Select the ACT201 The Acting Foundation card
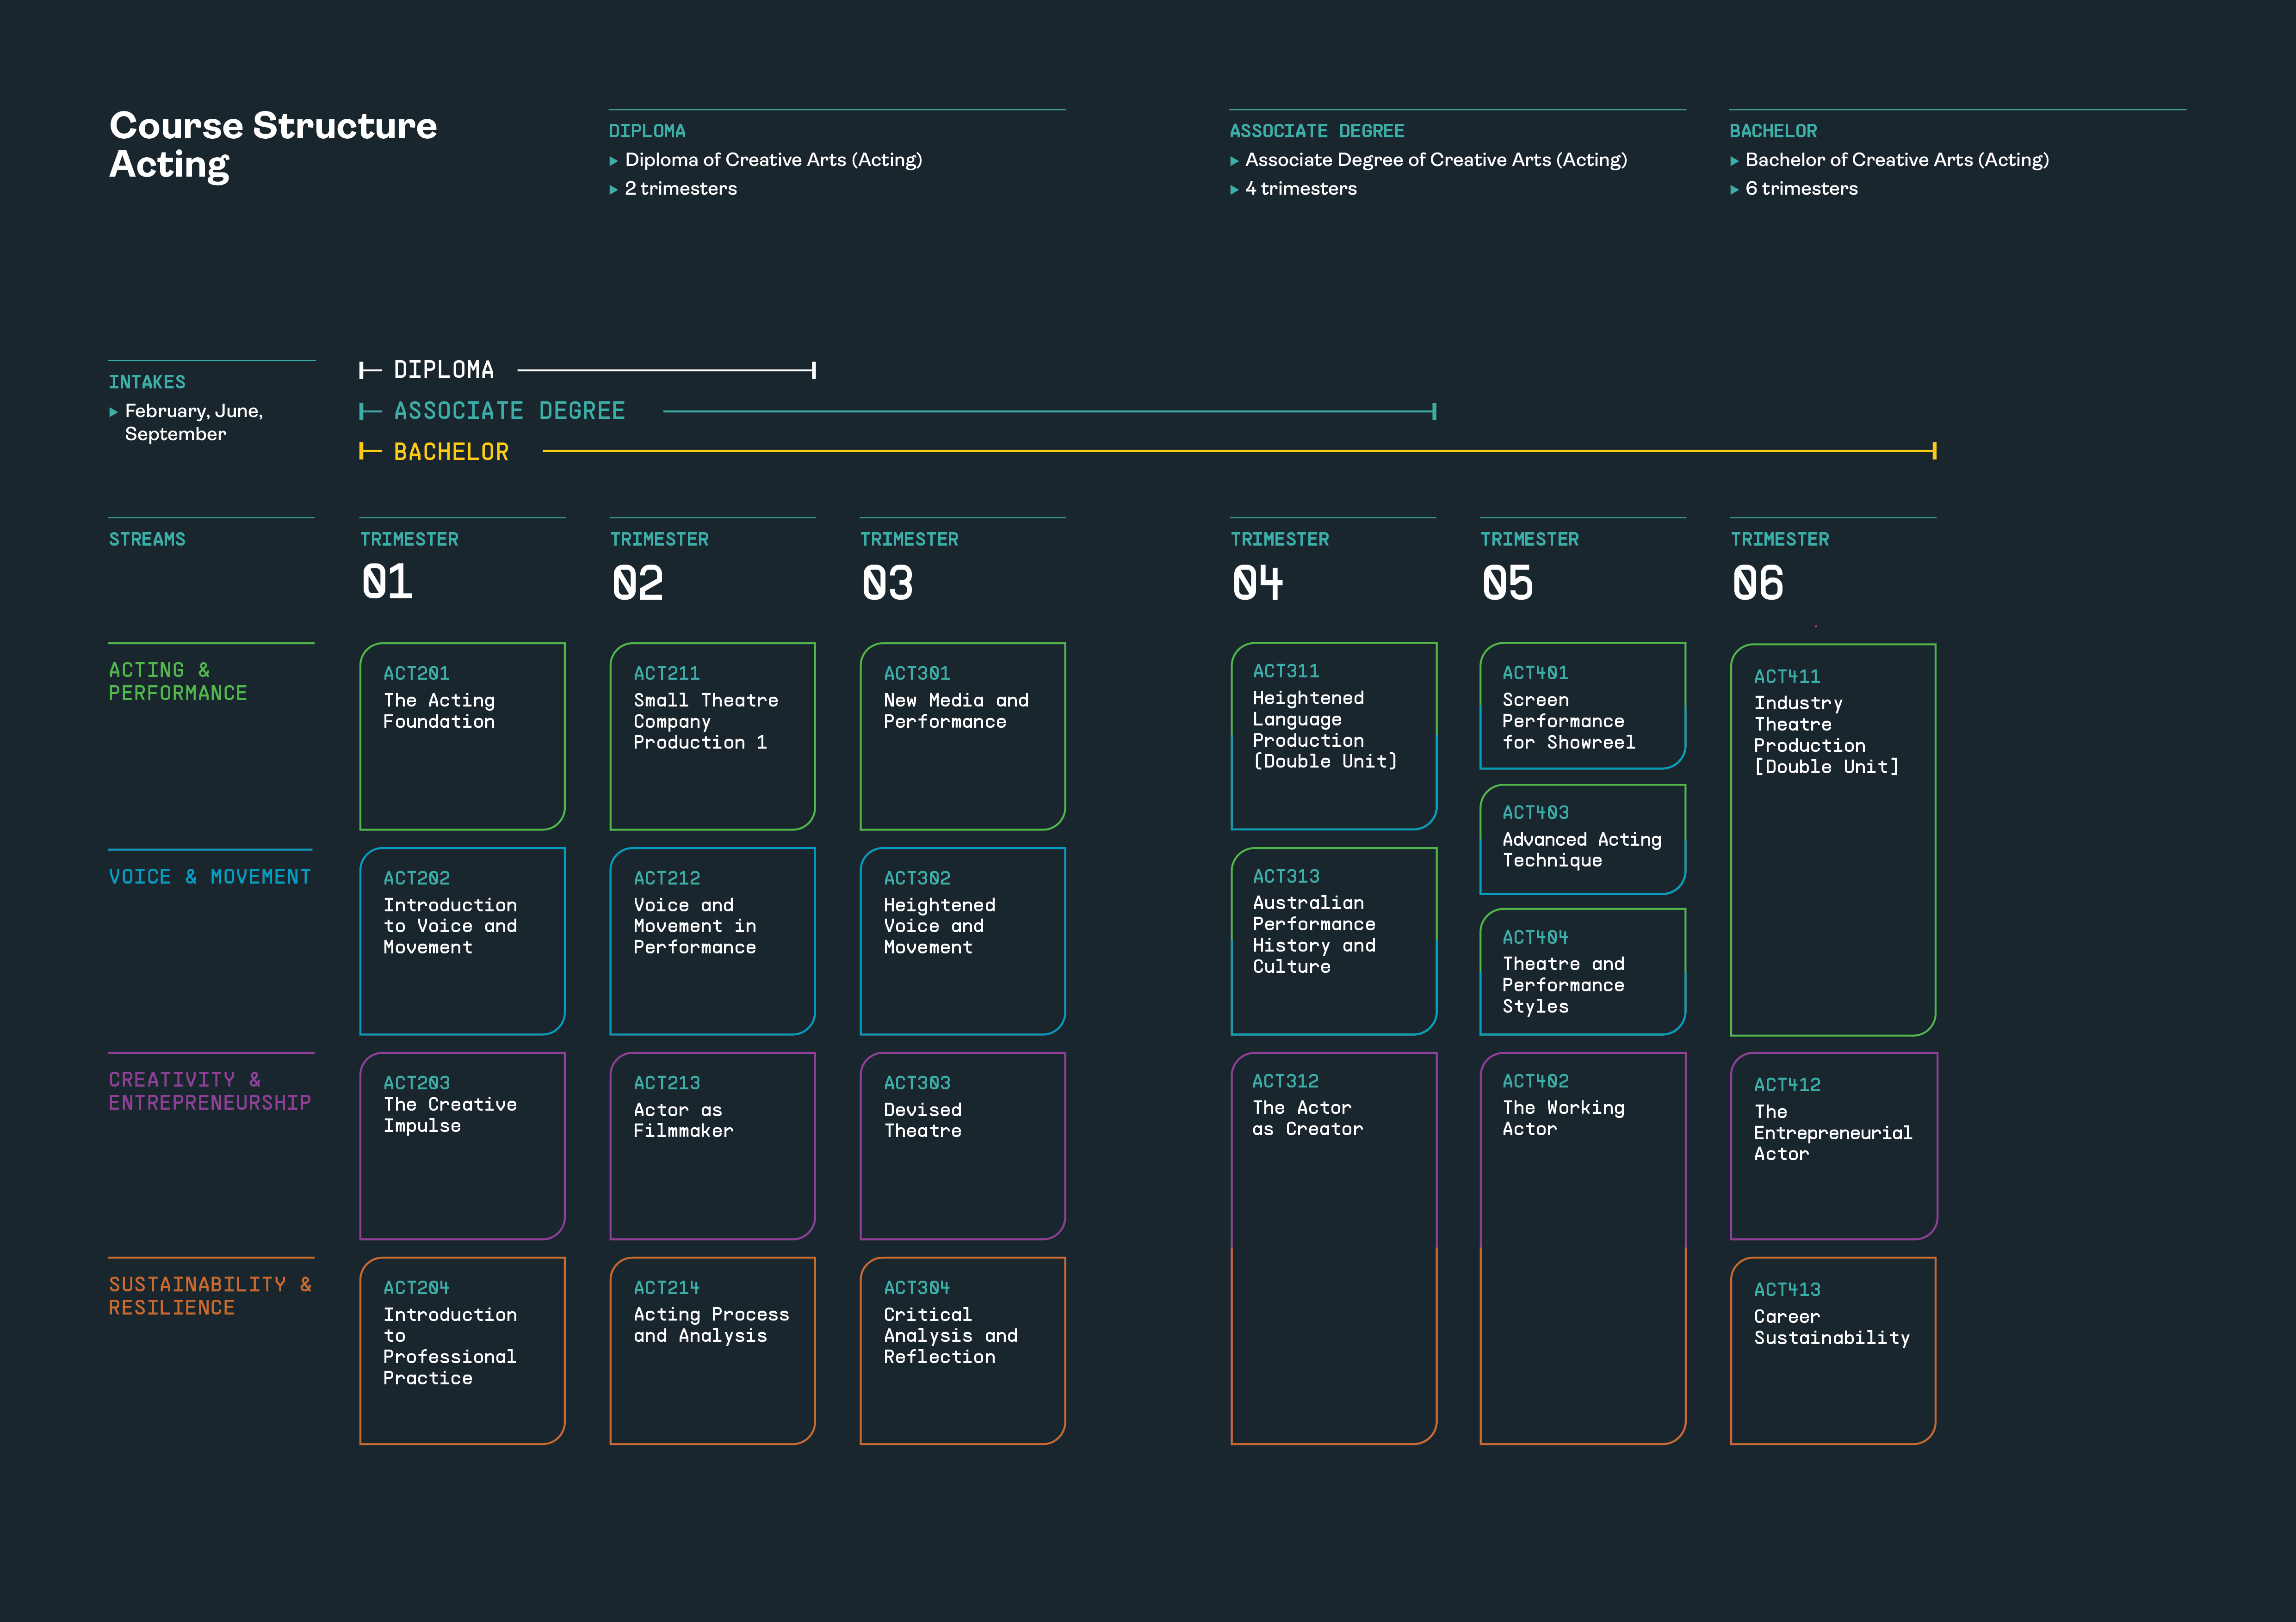Screen dimensions: 2296x1622 tap(462, 737)
